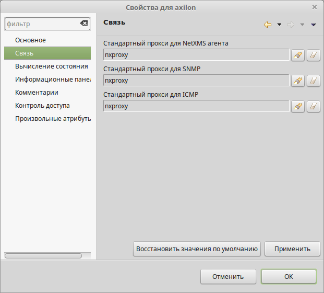The width and height of the screenshot is (324, 293).
Task: Open the page view menu dropdown arrow
Action: coord(314,25)
